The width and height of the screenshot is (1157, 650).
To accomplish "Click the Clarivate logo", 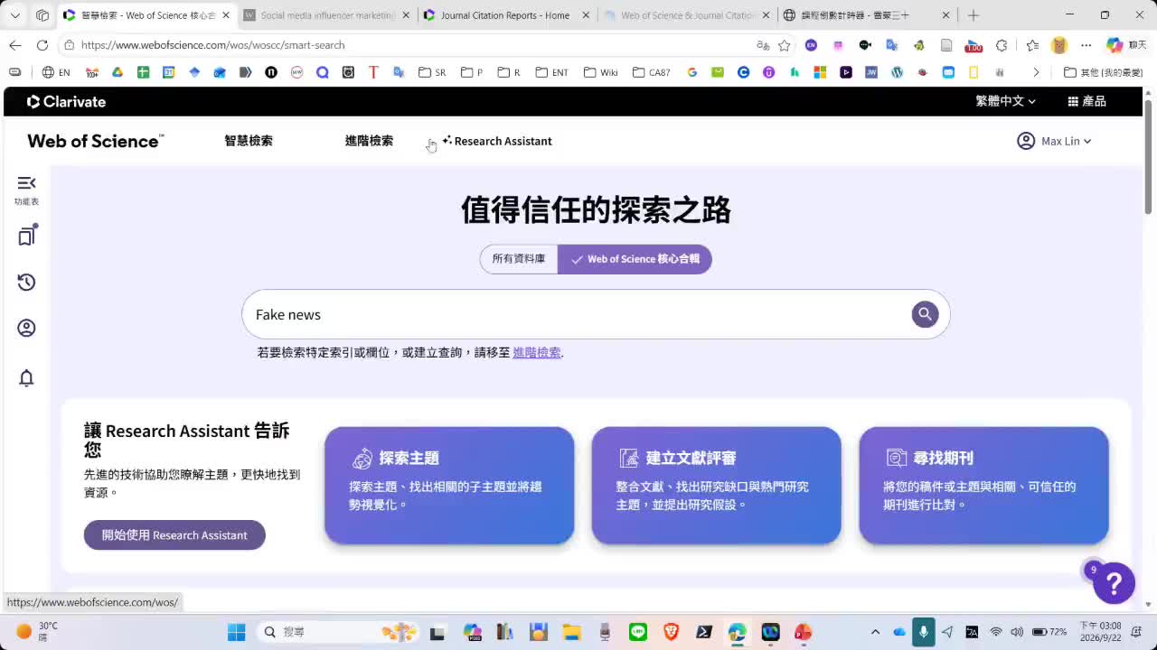I will click(67, 102).
